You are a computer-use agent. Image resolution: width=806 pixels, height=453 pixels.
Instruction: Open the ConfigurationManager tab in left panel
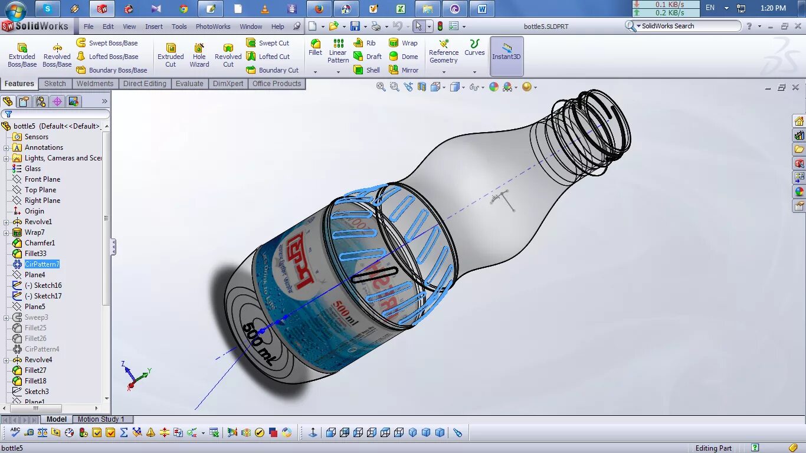pos(41,101)
